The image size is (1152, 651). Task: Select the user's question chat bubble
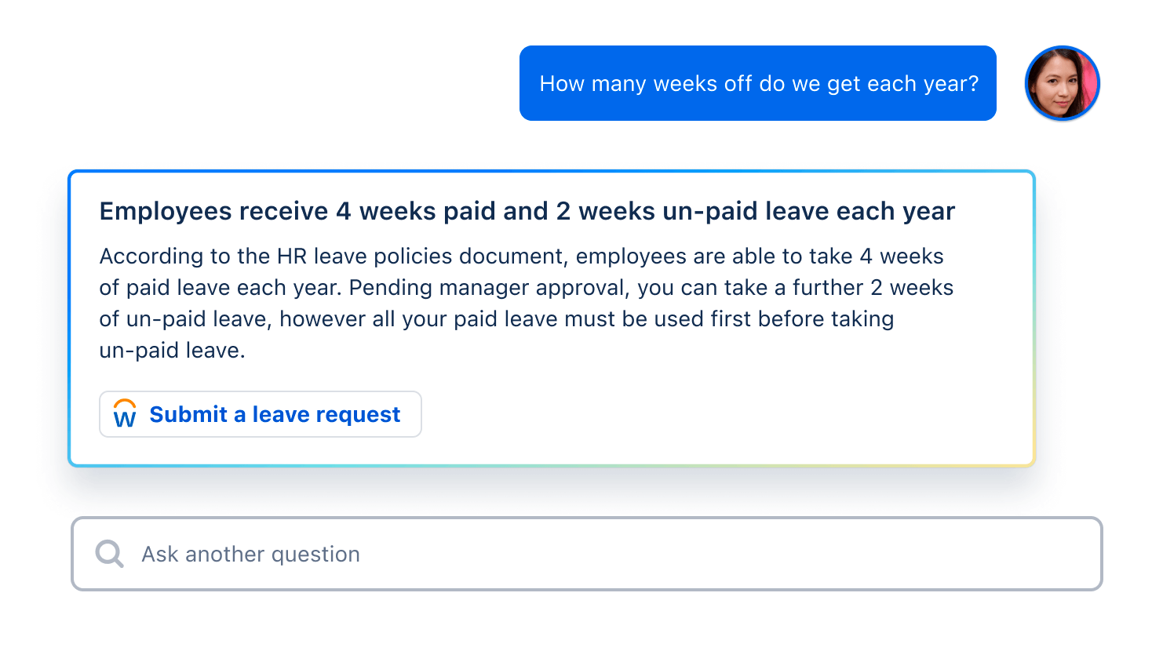click(757, 83)
